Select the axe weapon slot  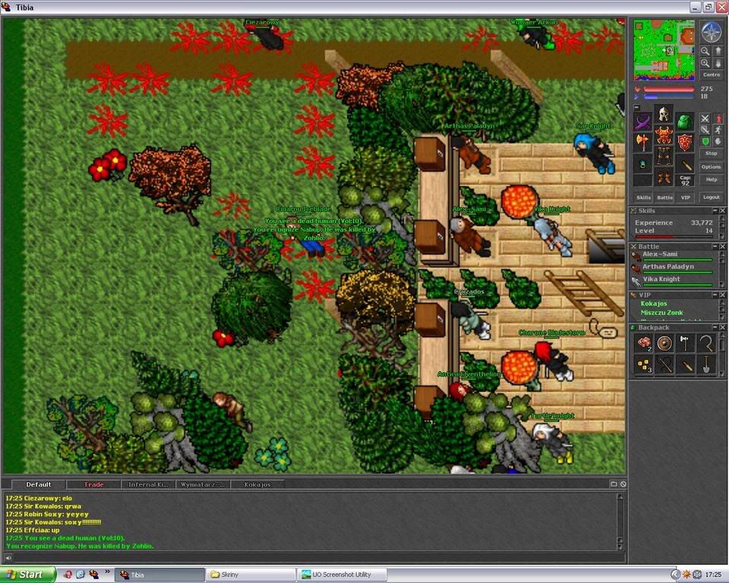click(643, 143)
